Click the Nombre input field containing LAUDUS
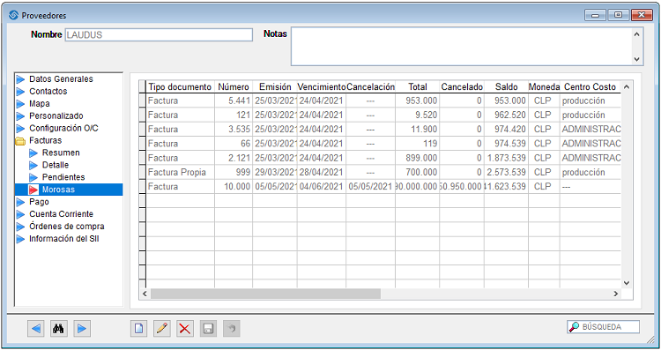661x350 pixels. (159, 34)
